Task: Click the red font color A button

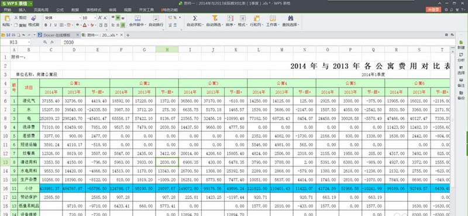Action: tap(85, 25)
